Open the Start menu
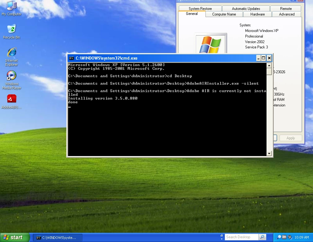This screenshot has width=313, height=242. click(x=15, y=237)
